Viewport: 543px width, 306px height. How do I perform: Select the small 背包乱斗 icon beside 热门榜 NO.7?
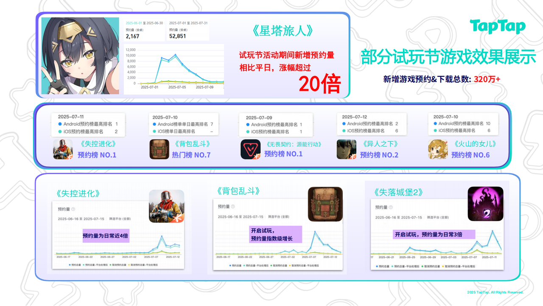tap(160, 149)
